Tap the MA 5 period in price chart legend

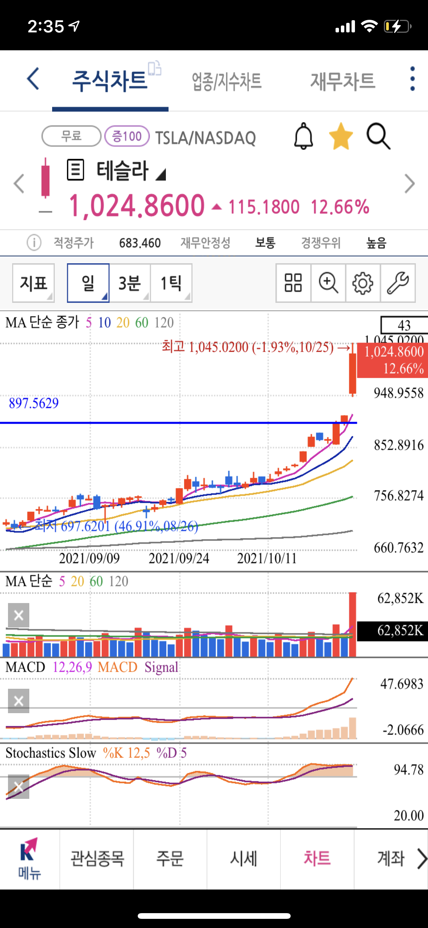[89, 323]
